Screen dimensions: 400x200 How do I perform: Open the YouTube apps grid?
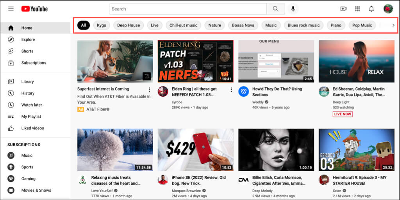357,9
